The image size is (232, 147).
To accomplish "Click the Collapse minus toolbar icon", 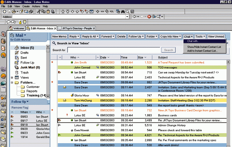I will point(102,11).
